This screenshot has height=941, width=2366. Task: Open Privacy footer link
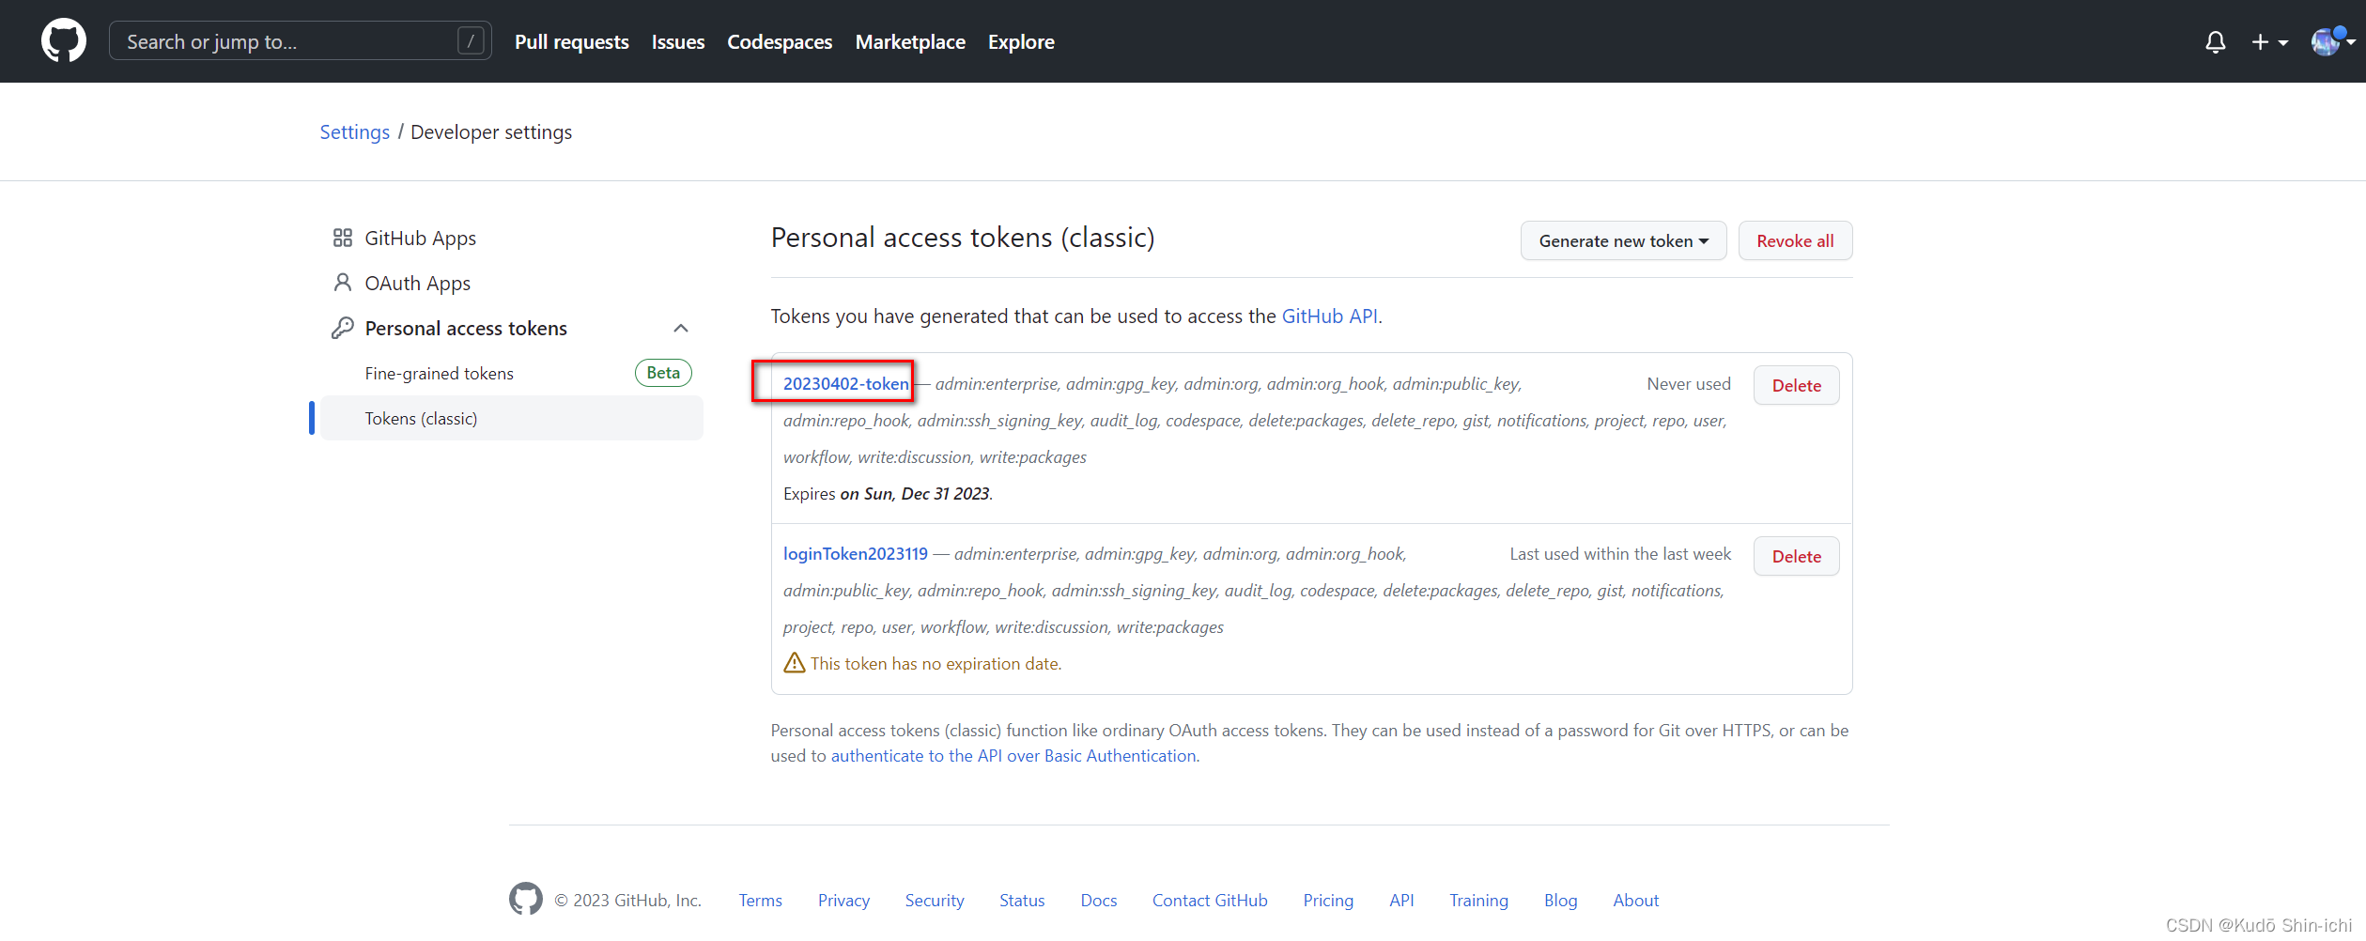pos(843,901)
